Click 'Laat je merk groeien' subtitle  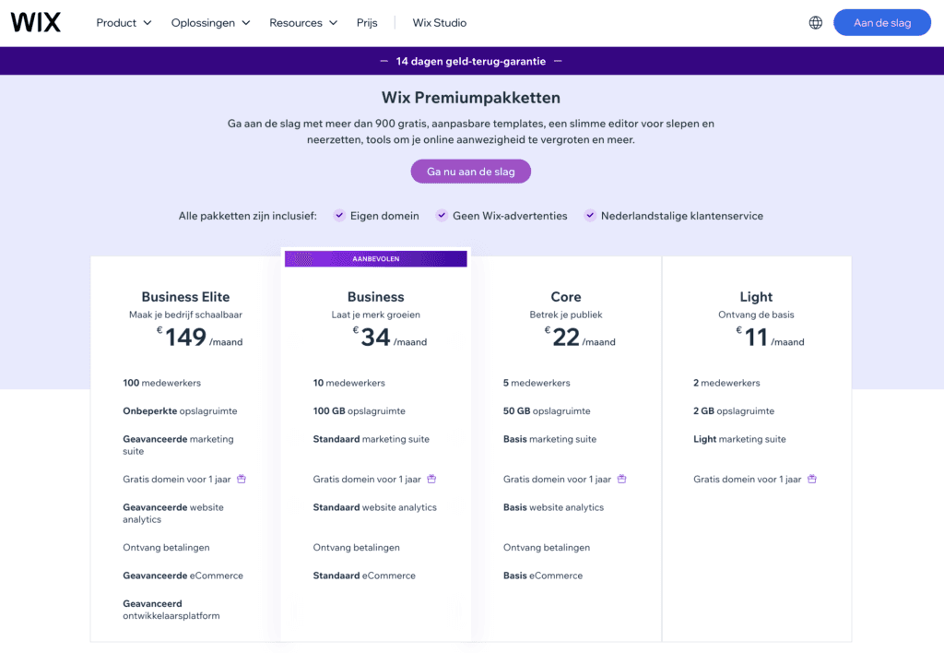[376, 315]
